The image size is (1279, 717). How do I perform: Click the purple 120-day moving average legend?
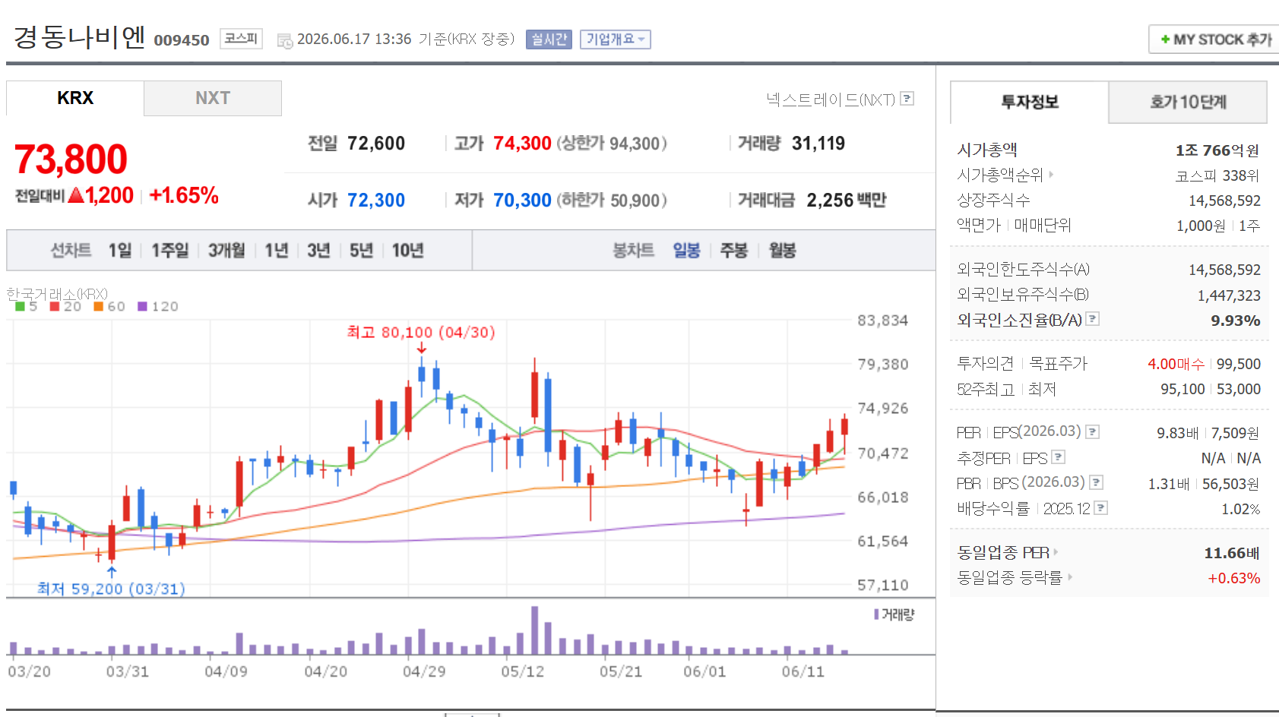point(158,306)
